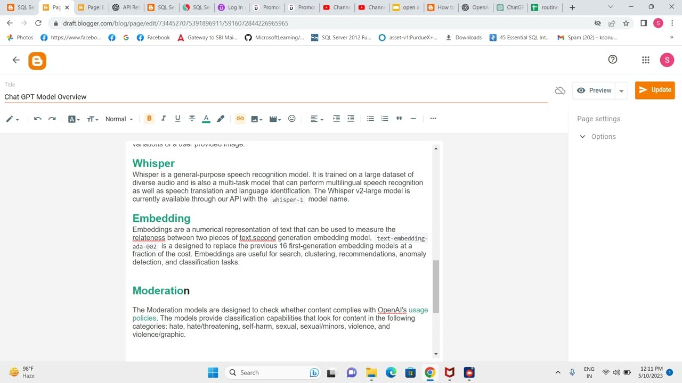Screen dimensions: 682x383
Task: Click the cloud save status icon
Action: click(x=560, y=91)
